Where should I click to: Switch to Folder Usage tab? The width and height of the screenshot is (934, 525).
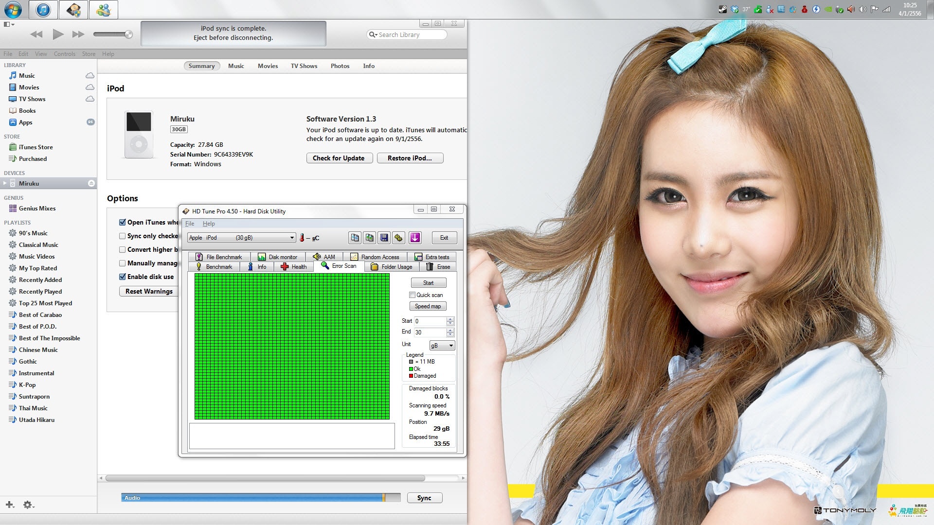coord(392,267)
